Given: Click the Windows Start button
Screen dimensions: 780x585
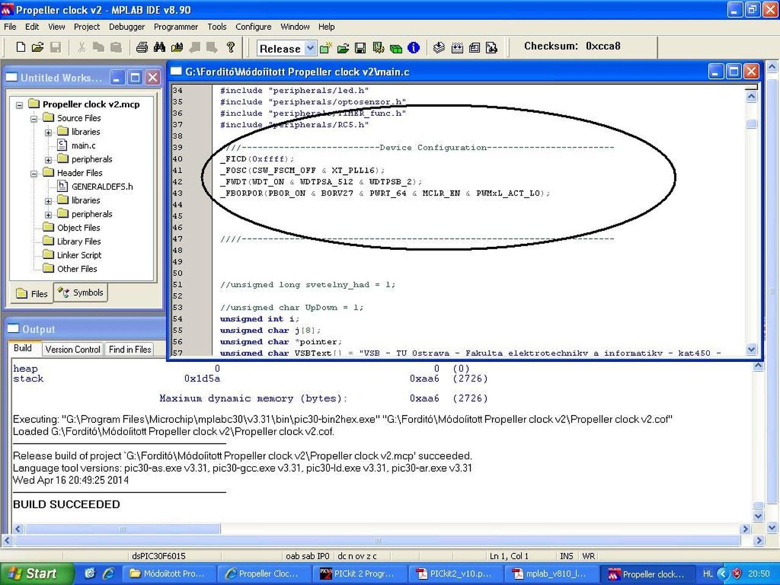Looking at the screenshot, I should click(37, 573).
